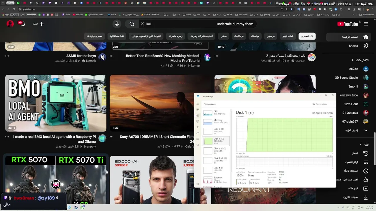Bookmark page with star icon in address bar
The image size is (376, 211).
pos(291,9)
